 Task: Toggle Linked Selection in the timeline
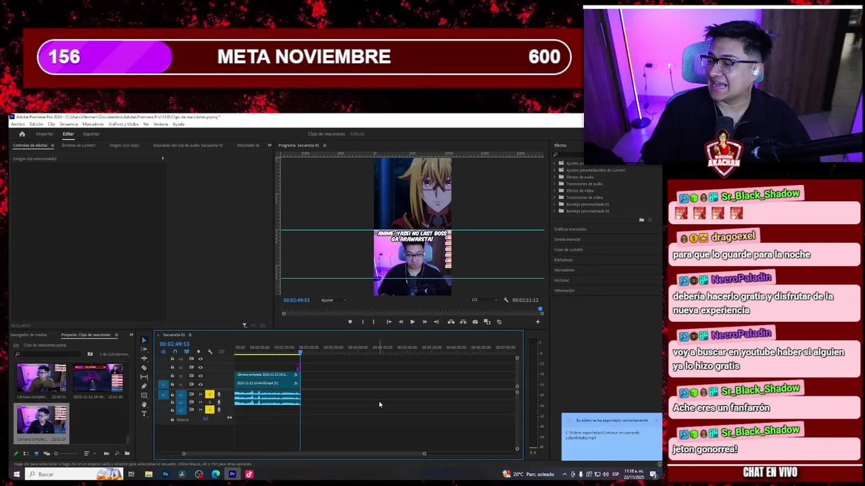point(187,352)
